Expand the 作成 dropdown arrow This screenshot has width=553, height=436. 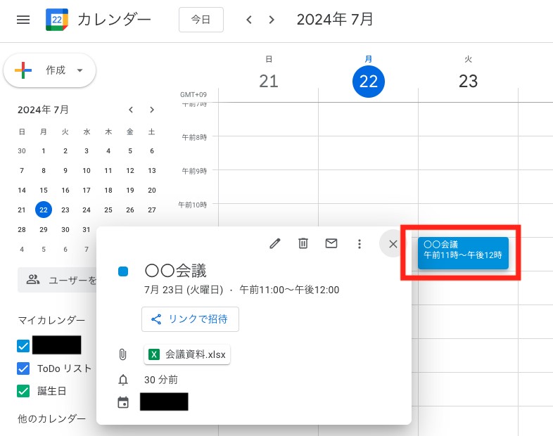[x=80, y=70]
